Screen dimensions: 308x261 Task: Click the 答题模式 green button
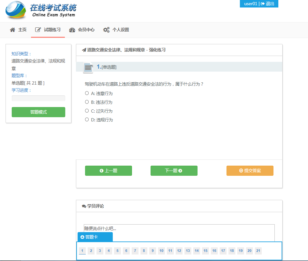pyautogui.click(x=38, y=112)
